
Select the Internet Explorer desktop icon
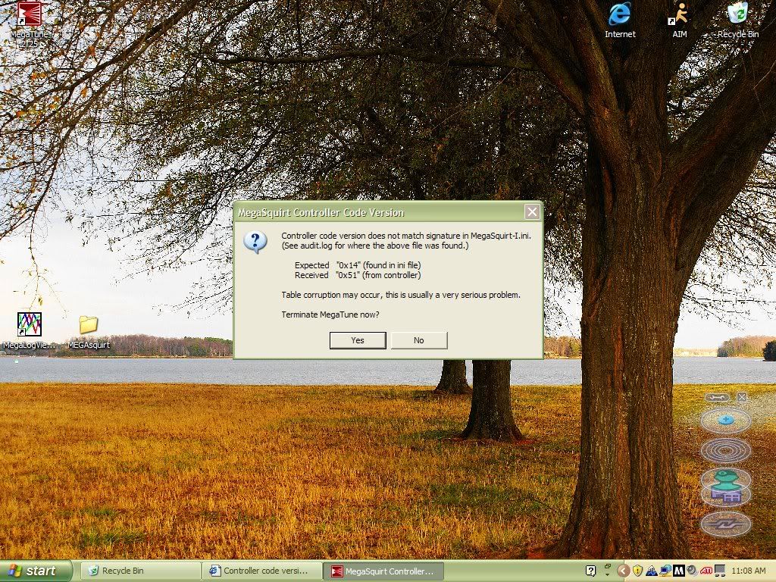(x=620, y=20)
